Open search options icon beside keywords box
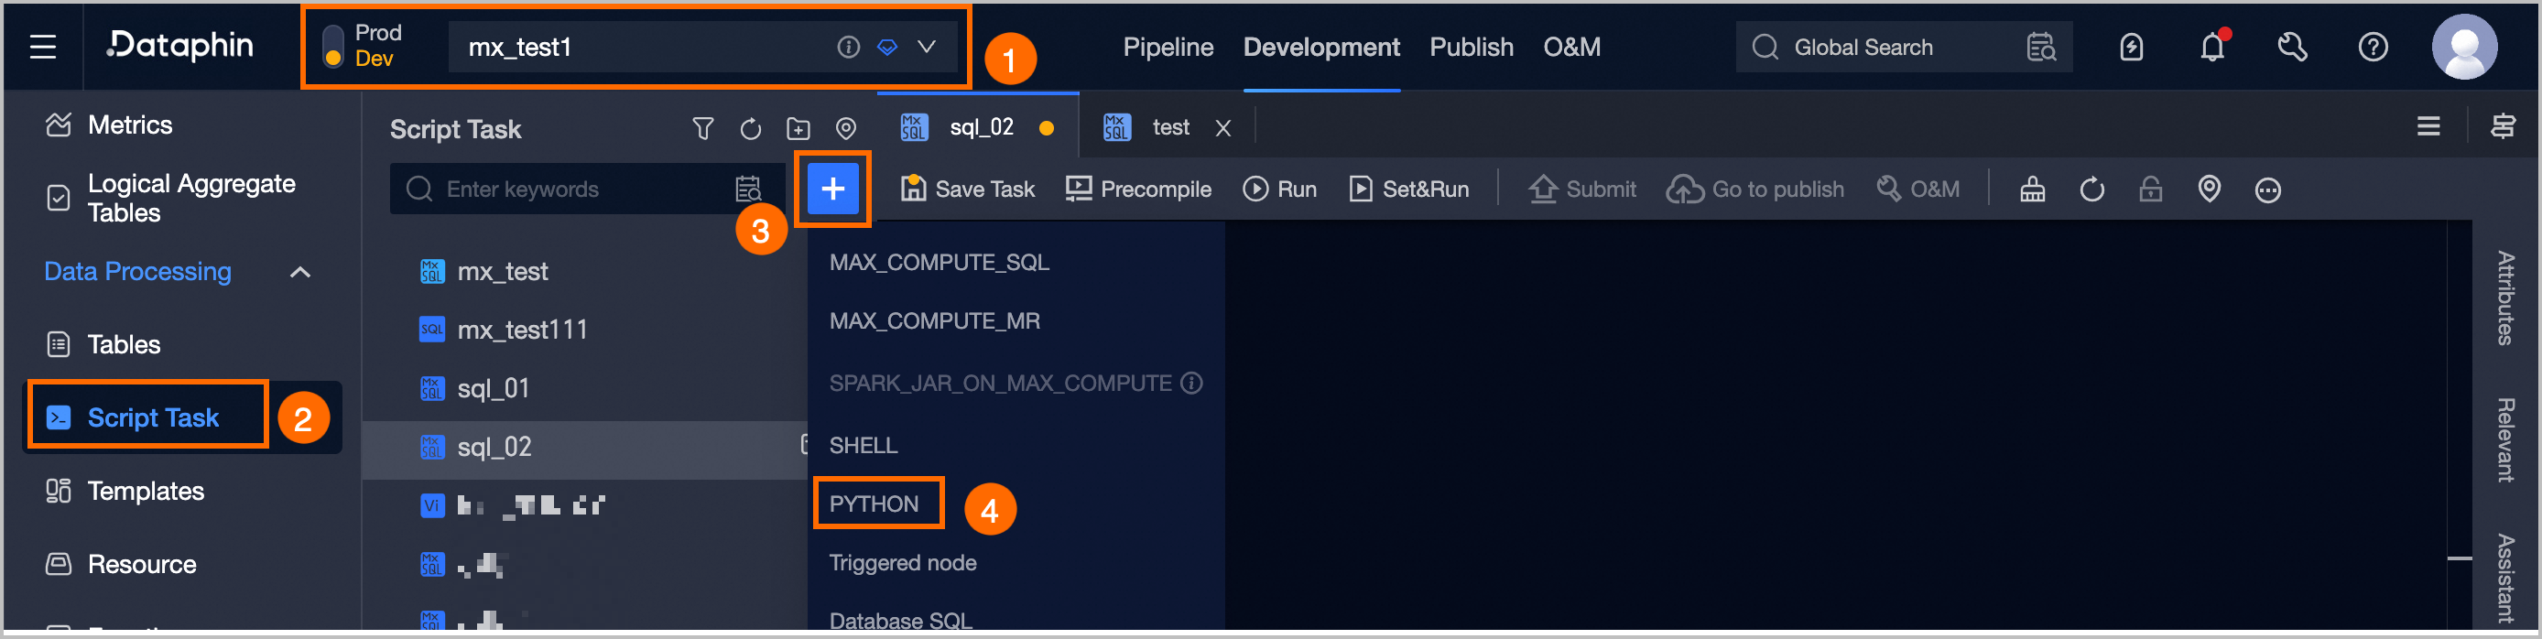Image resolution: width=2542 pixels, height=639 pixels. 748,189
